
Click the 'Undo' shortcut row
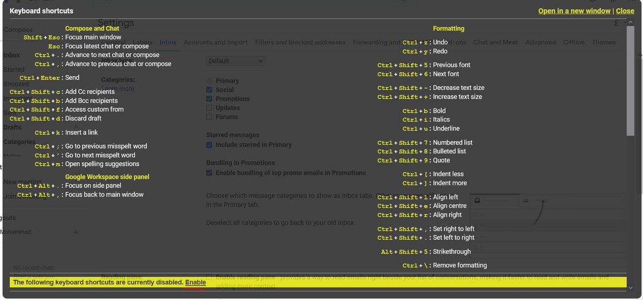click(x=425, y=42)
